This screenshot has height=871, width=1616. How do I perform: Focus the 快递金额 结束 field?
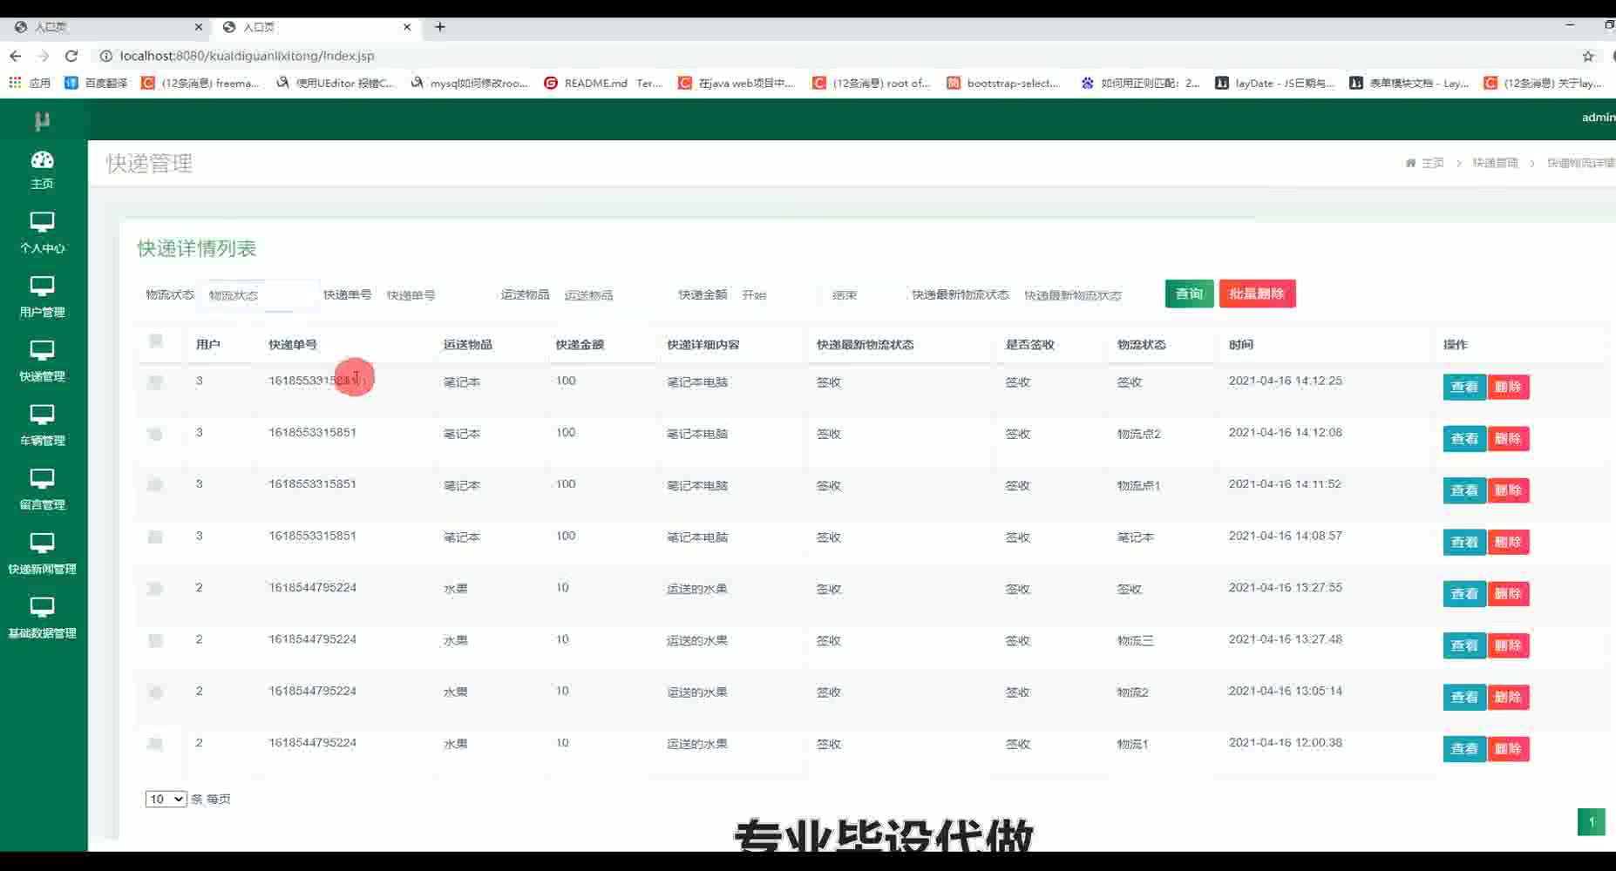863,295
